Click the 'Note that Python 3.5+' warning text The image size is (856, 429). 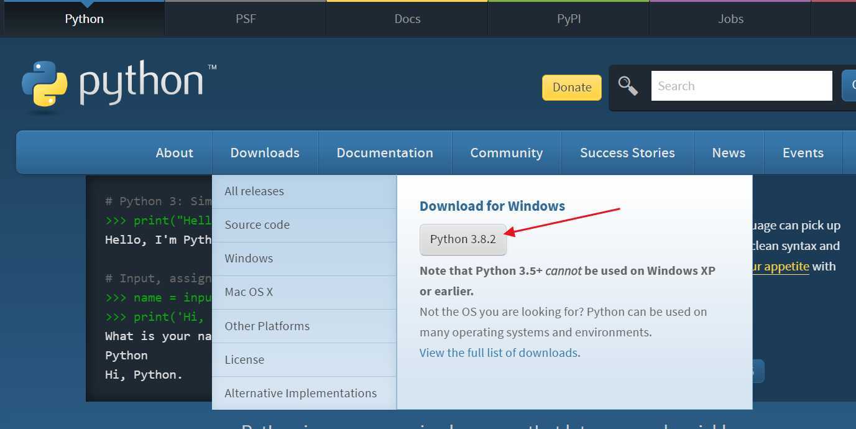[568, 280]
